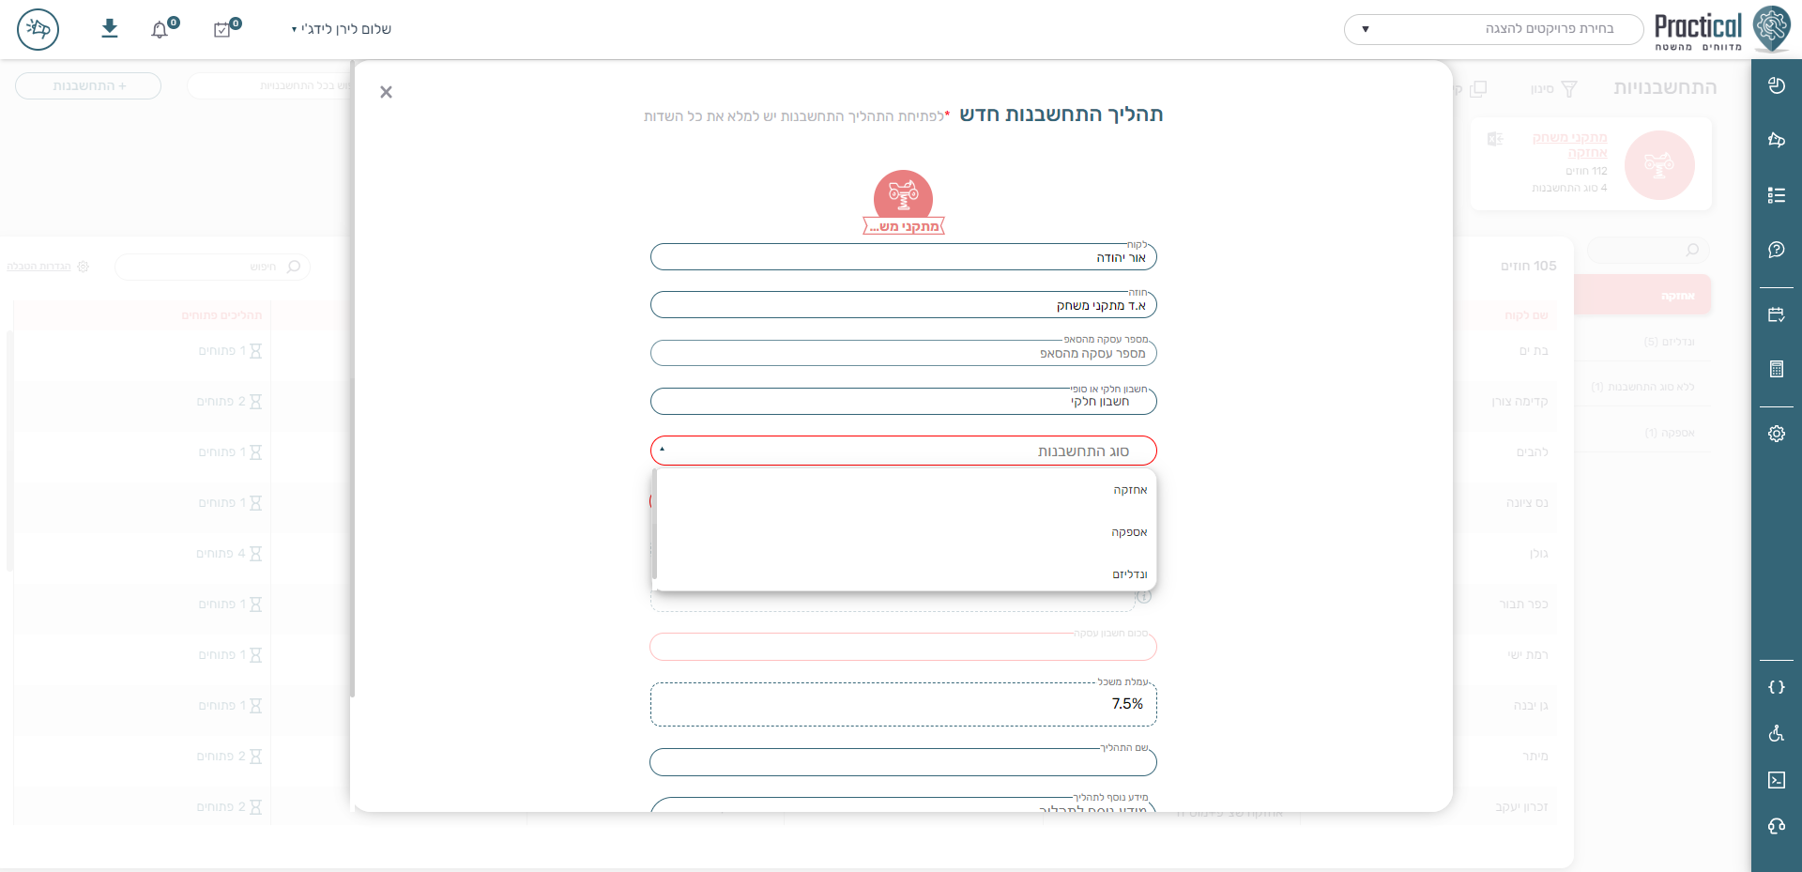Open the calendar check icon in sidebar
The width and height of the screenshot is (1802, 872).
click(1777, 315)
